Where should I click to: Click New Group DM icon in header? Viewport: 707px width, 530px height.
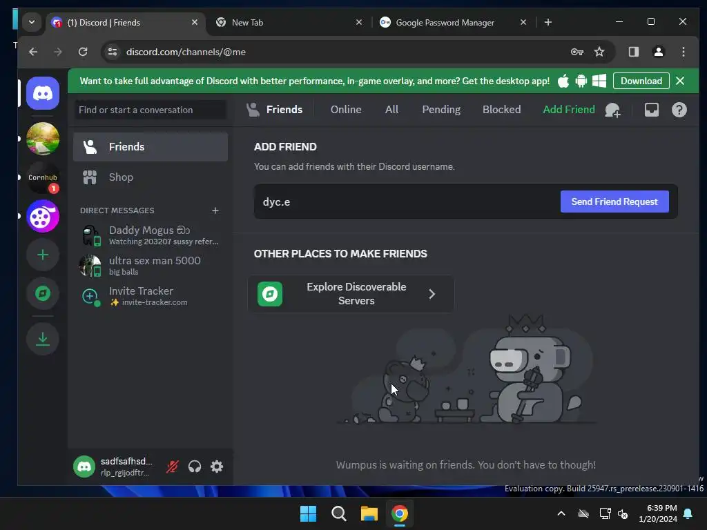click(612, 110)
